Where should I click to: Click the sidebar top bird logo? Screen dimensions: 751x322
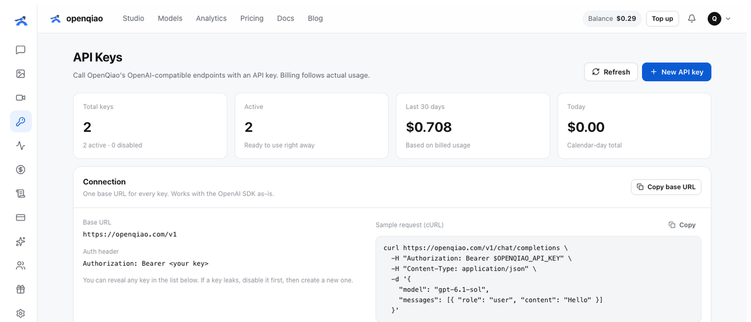(21, 21)
